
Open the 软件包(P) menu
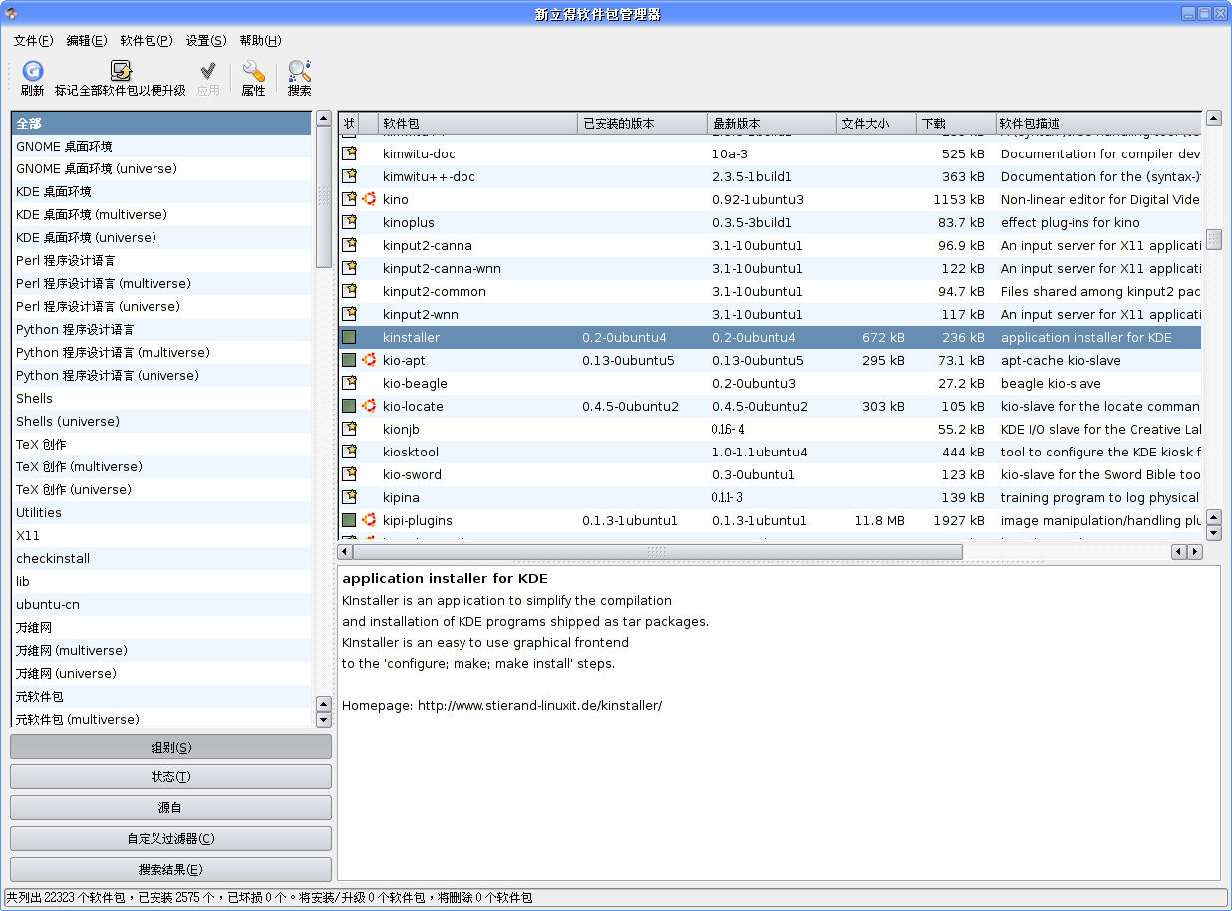pyautogui.click(x=147, y=41)
